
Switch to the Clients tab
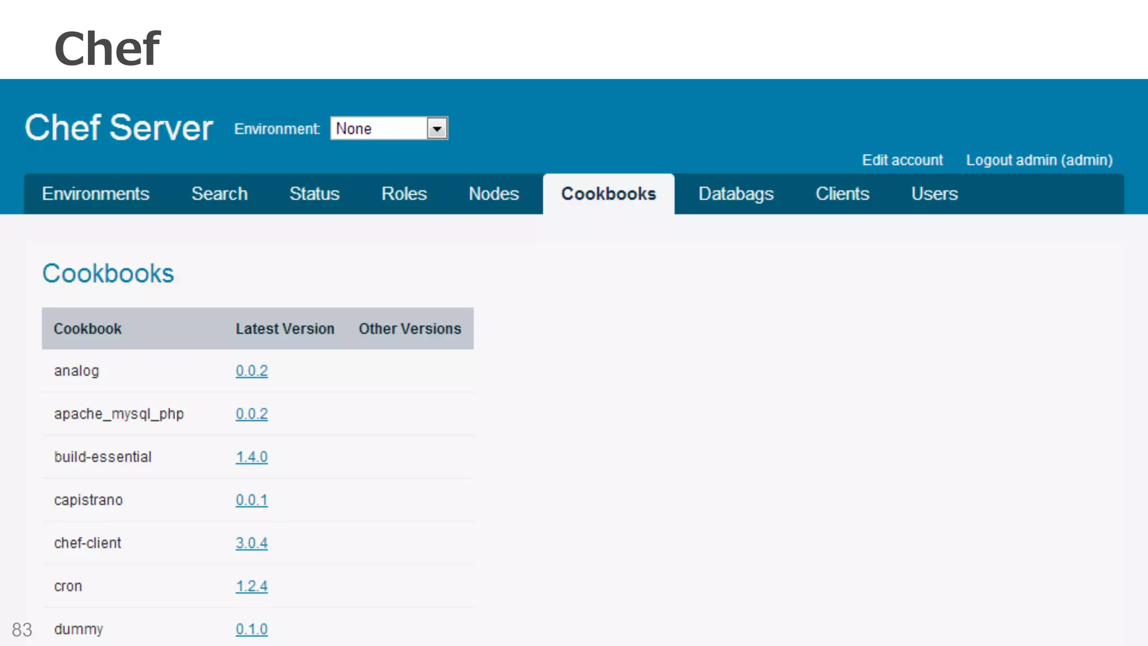(x=843, y=194)
